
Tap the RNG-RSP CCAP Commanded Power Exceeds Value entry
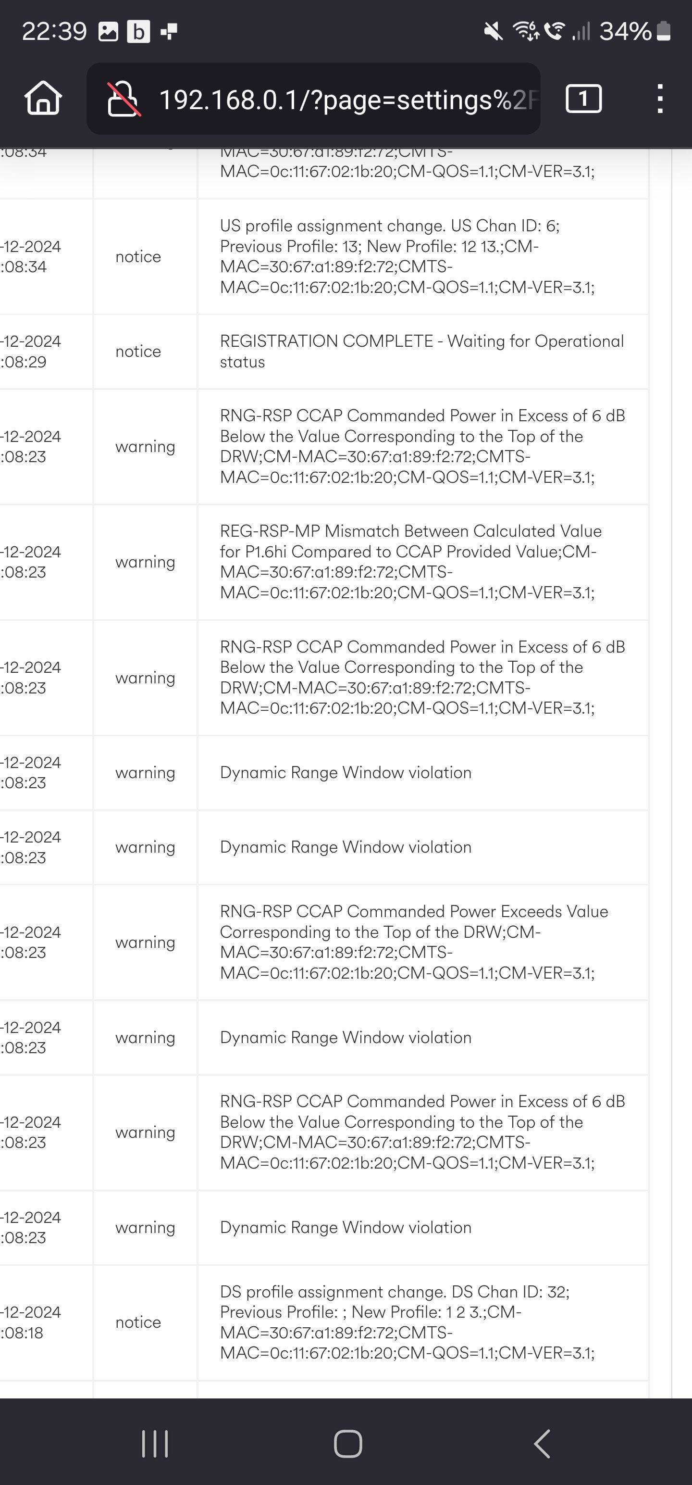click(x=414, y=942)
